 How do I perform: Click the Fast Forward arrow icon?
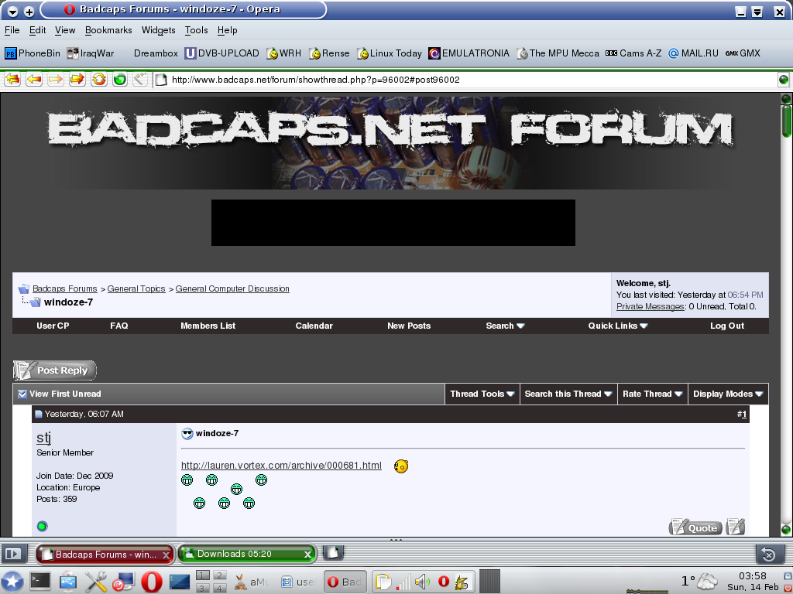(x=77, y=80)
